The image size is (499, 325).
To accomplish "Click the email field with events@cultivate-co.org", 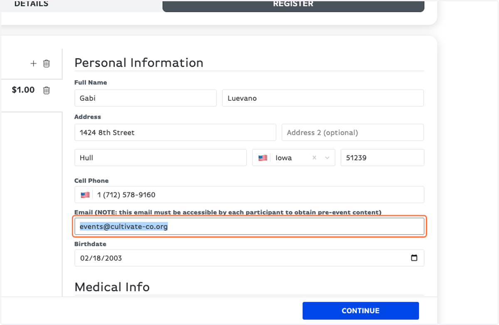I will click(x=249, y=226).
